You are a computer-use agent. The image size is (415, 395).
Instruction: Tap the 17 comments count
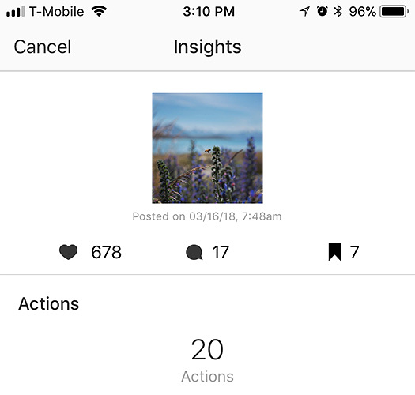coord(221,252)
